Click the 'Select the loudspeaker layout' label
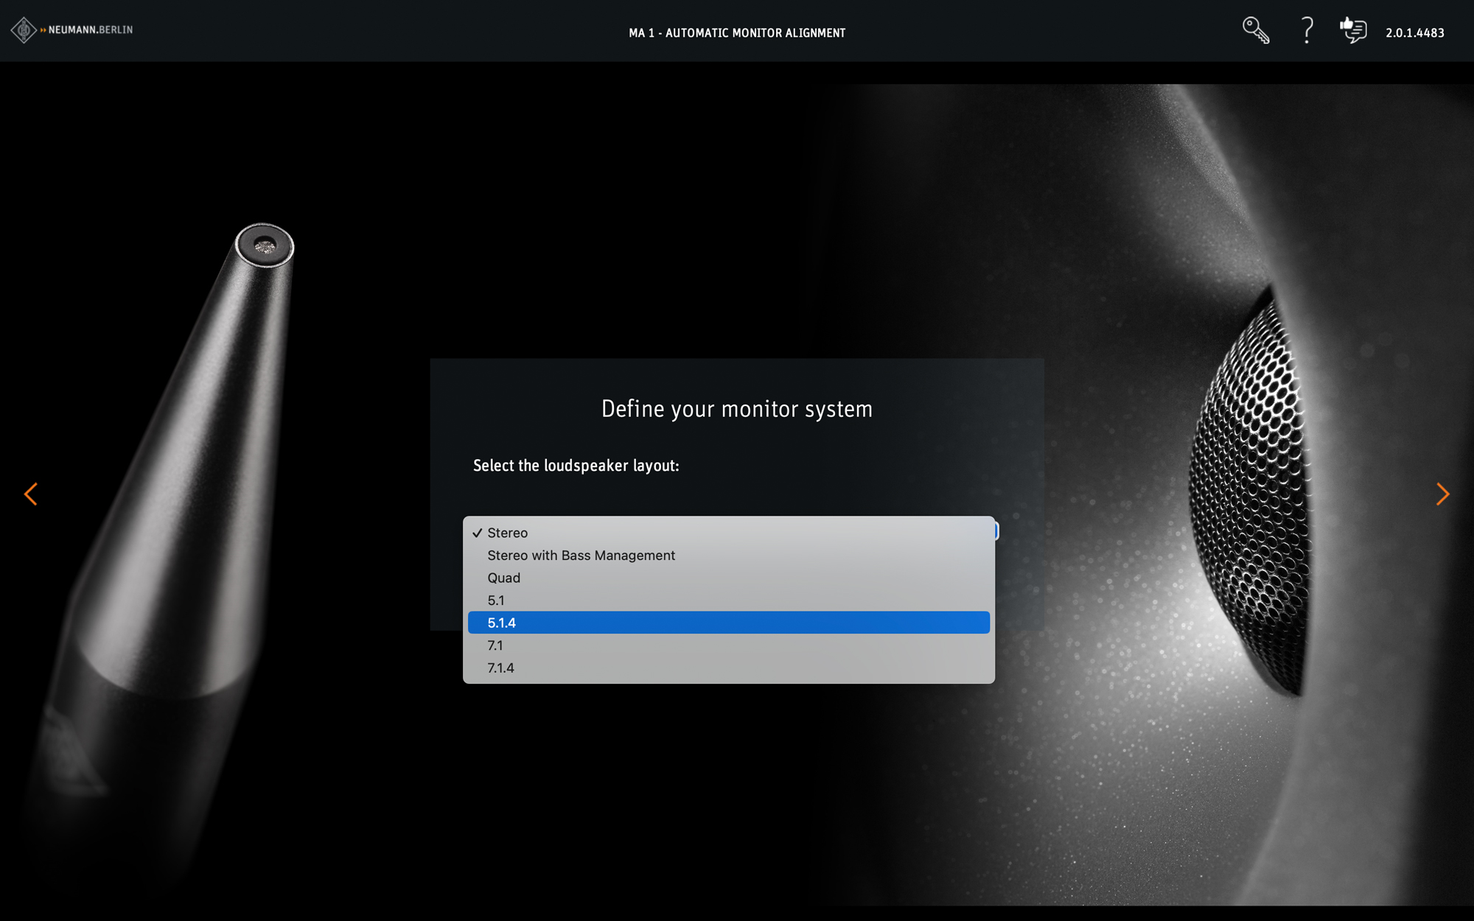This screenshot has height=921, width=1474. tap(576, 466)
